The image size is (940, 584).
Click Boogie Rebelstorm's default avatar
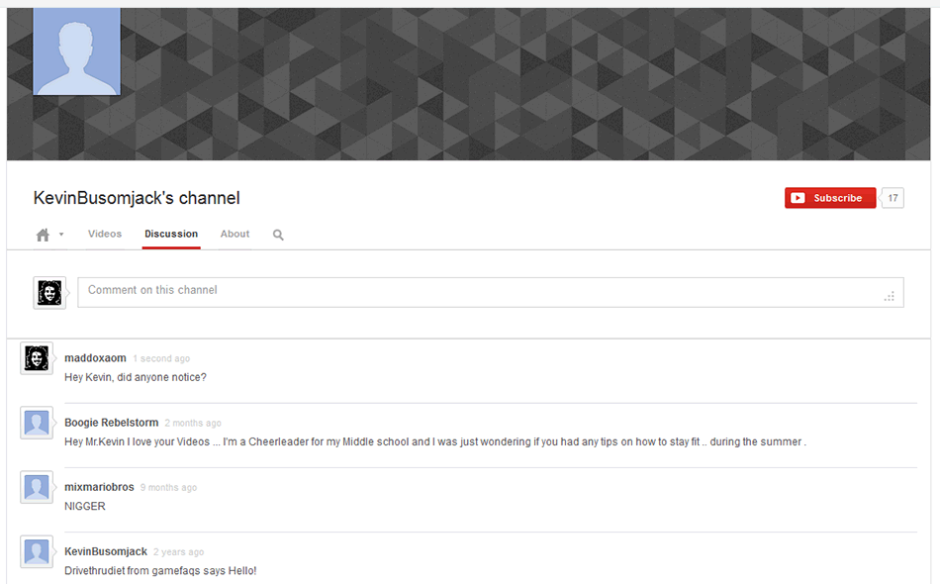37,424
